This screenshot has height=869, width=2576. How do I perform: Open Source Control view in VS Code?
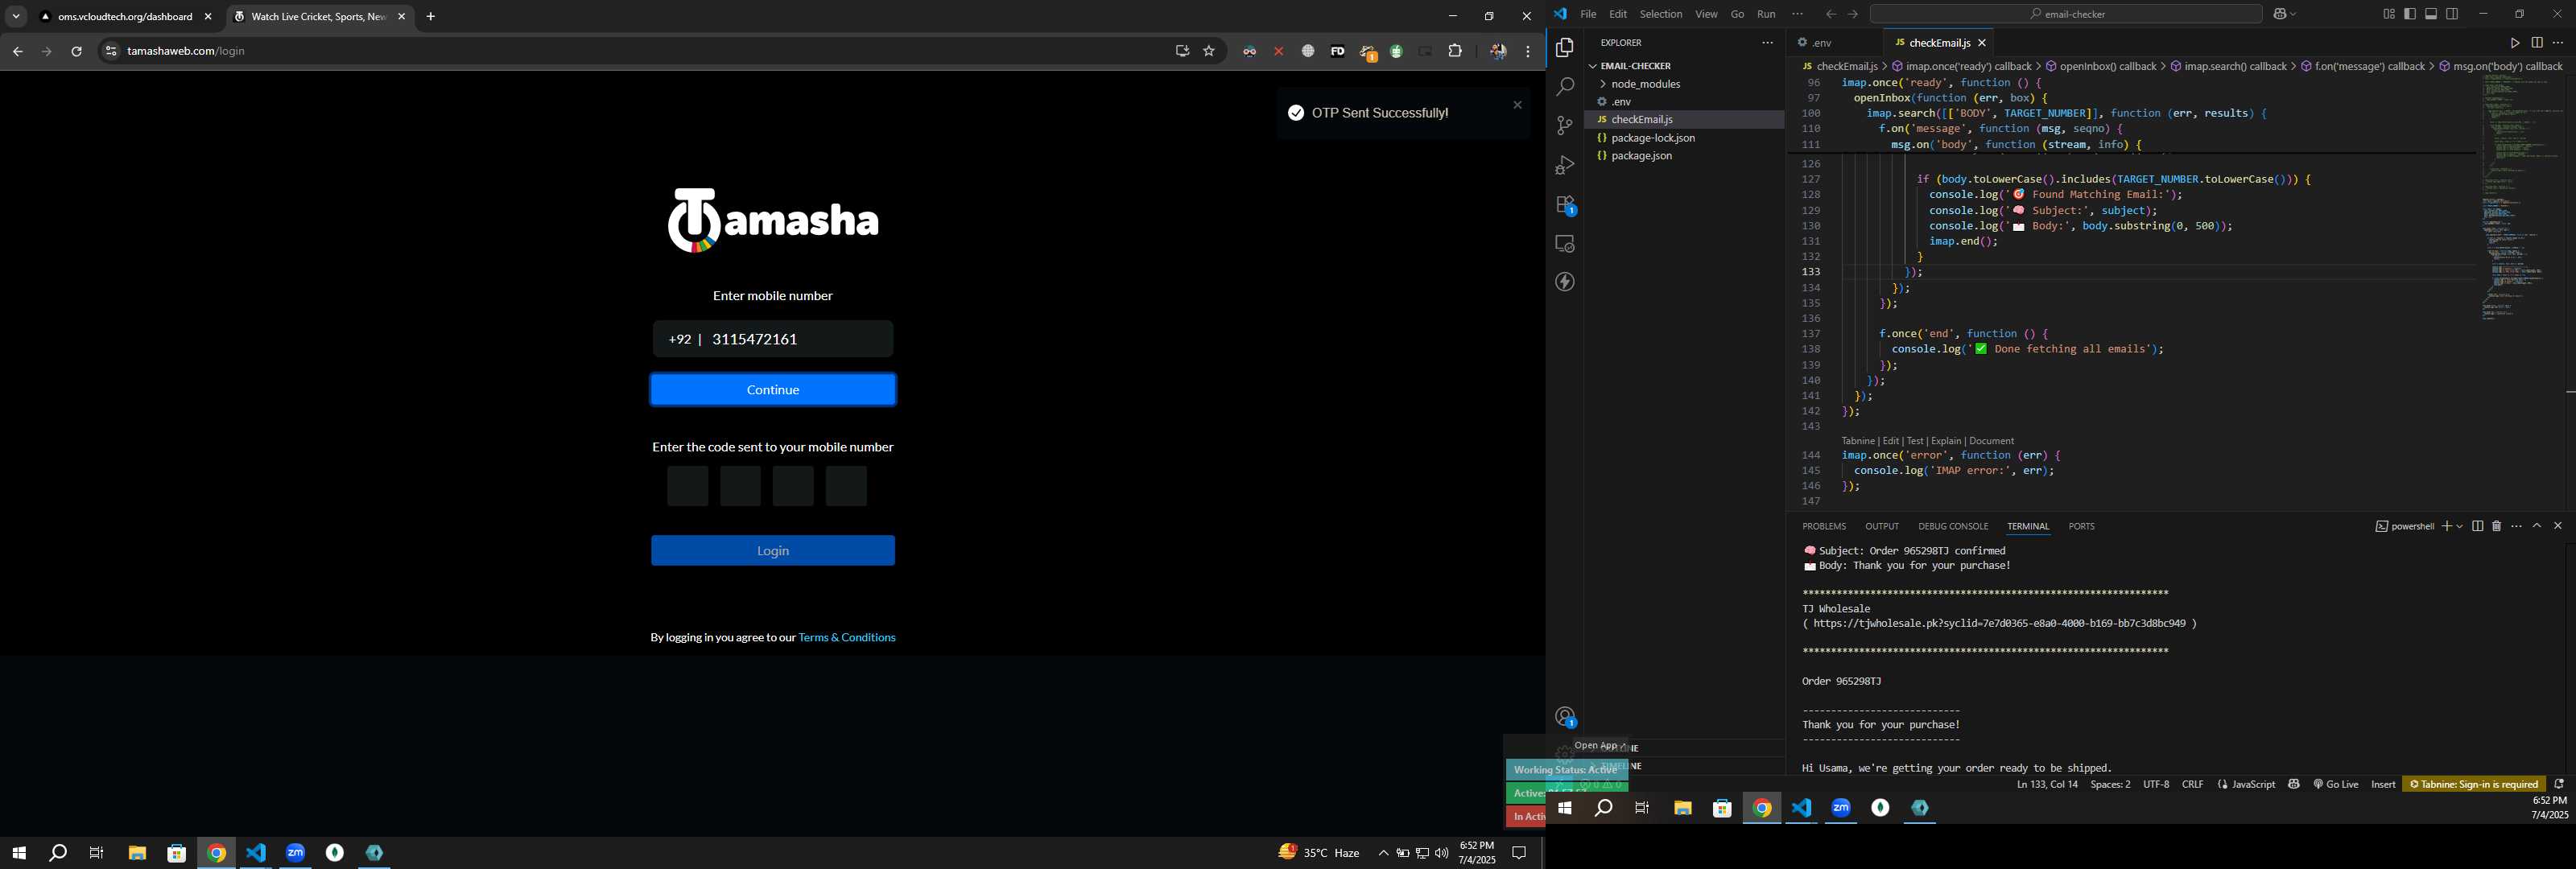tap(1565, 126)
